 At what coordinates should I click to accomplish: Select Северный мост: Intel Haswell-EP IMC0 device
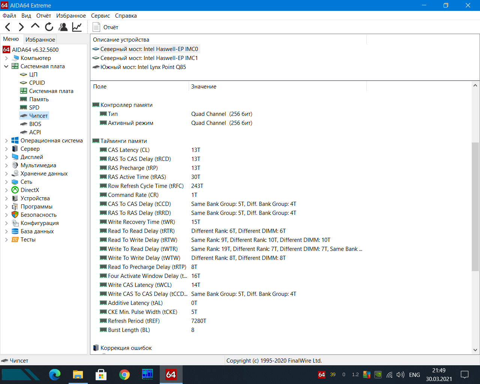coord(145,49)
